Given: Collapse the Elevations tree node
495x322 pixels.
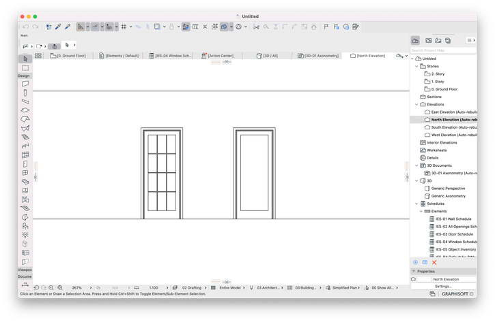Looking at the screenshot, I should click(x=416, y=104).
